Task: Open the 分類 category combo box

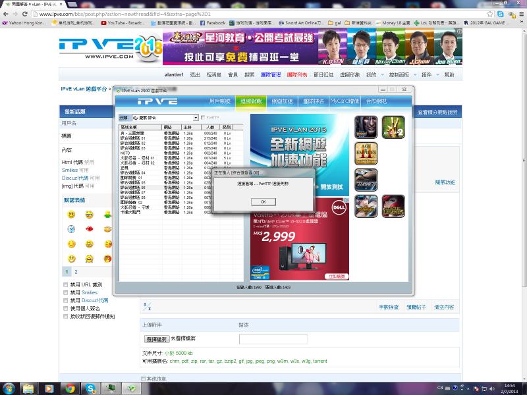Action: 165,118
